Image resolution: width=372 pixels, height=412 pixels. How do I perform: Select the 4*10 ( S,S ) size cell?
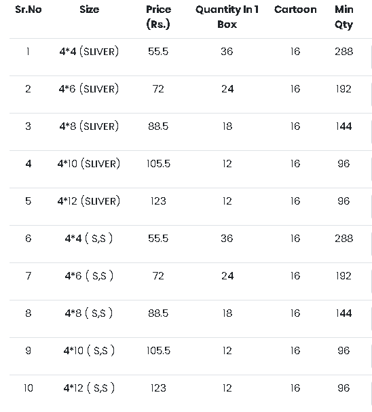point(89,351)
